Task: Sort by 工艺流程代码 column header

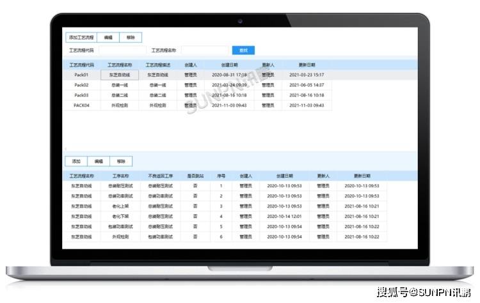Action: click(81, 65)
